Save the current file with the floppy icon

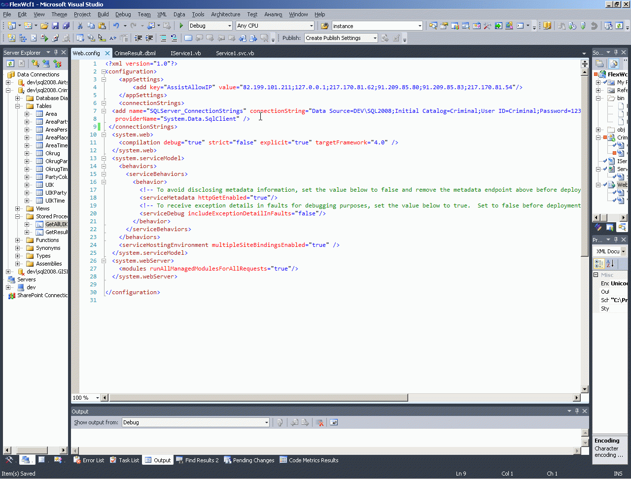click(55, 26)
